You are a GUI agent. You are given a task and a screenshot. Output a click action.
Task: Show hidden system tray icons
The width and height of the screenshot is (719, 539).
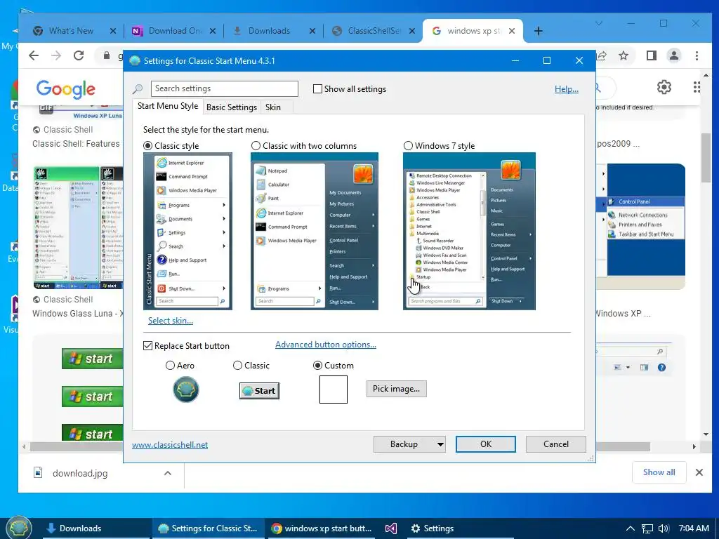click(x=631, y=528)
